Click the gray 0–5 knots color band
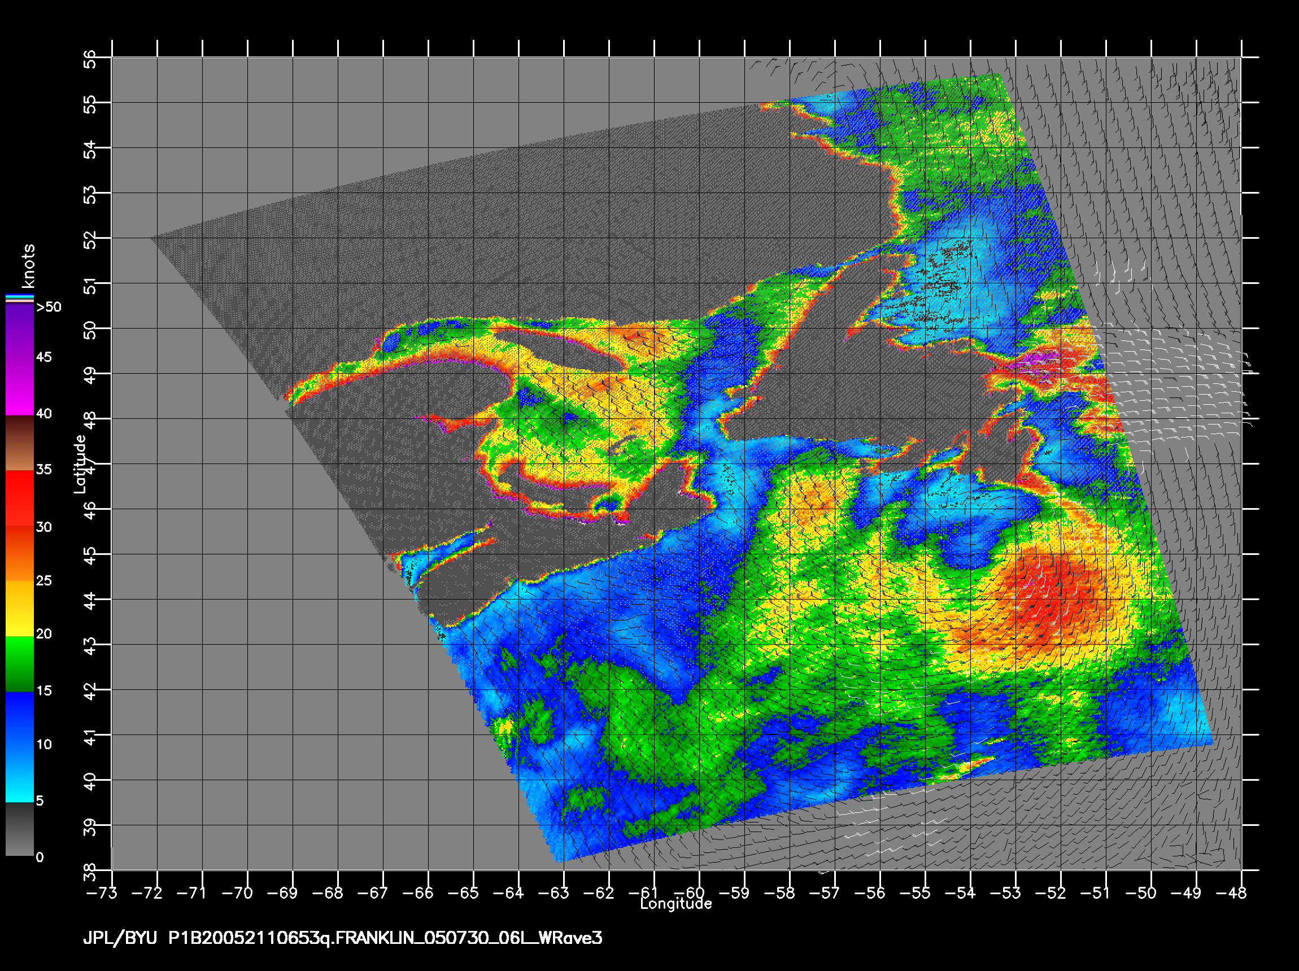This screenshot has width=1299, height=971. (x=19, y=829)
